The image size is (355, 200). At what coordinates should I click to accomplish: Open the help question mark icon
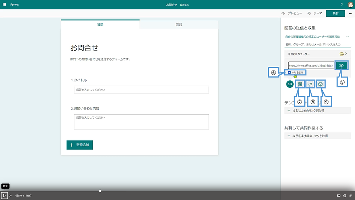(342, 5)
